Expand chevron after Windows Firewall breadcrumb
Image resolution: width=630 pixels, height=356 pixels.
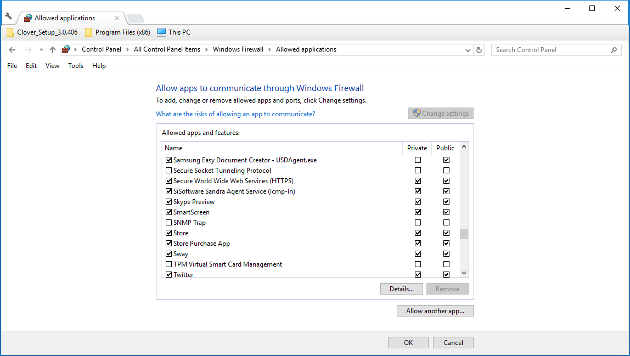269,49
